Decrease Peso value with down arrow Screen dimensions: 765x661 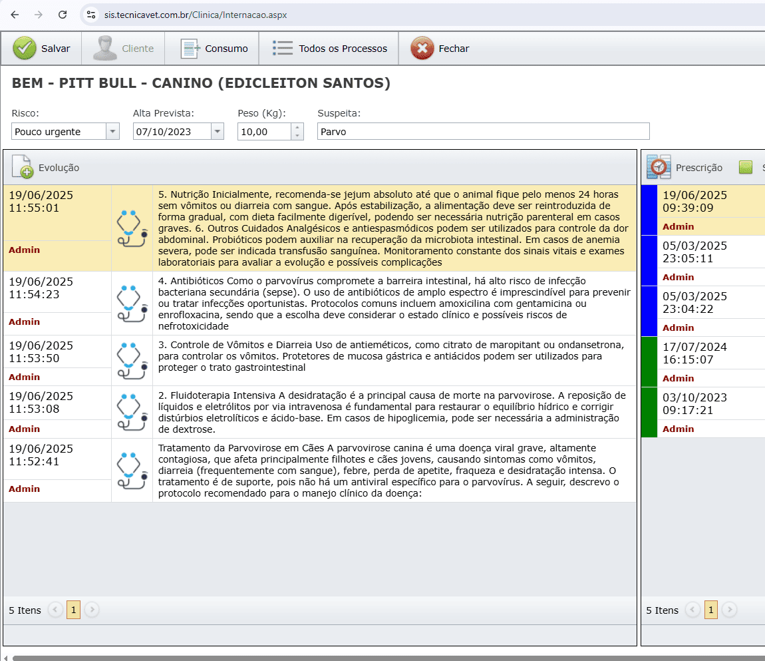[297, 136]
